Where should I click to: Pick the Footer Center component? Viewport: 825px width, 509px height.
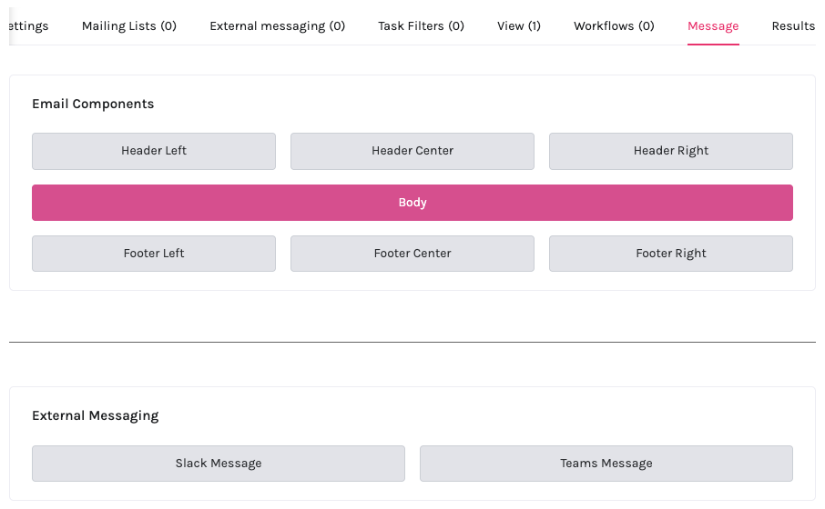click(x=412, y=254)
